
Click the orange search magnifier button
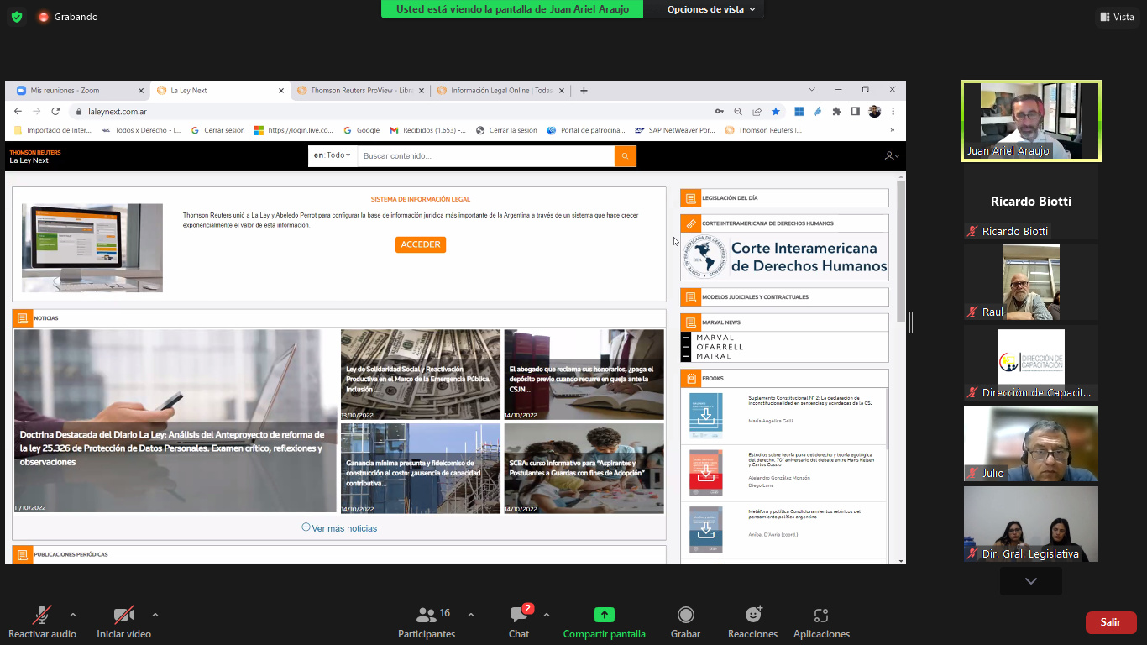(625, 156)
